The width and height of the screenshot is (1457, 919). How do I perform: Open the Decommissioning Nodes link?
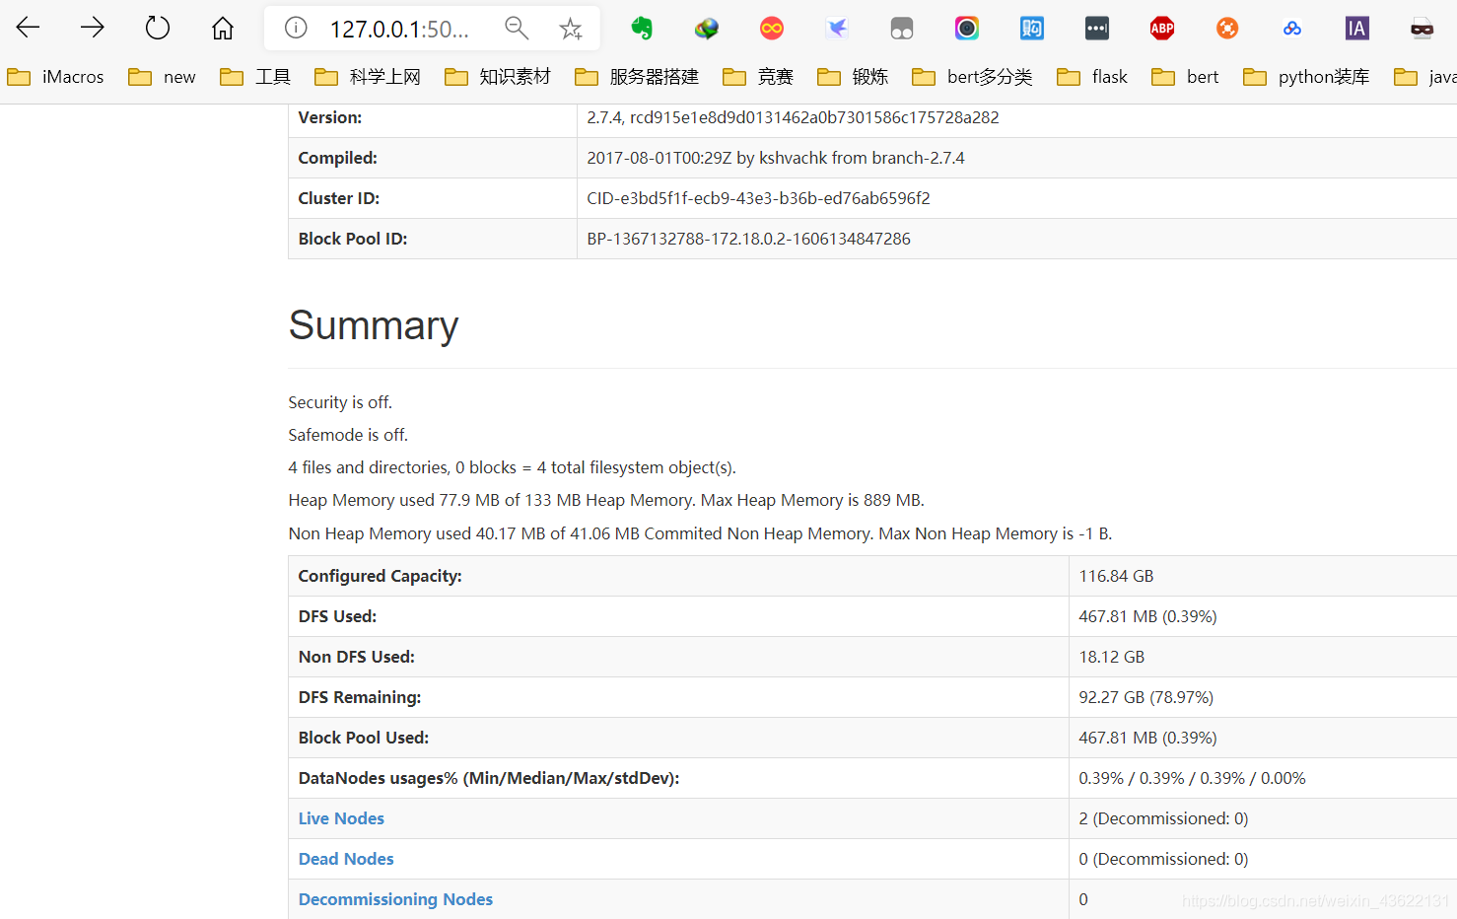395,899
